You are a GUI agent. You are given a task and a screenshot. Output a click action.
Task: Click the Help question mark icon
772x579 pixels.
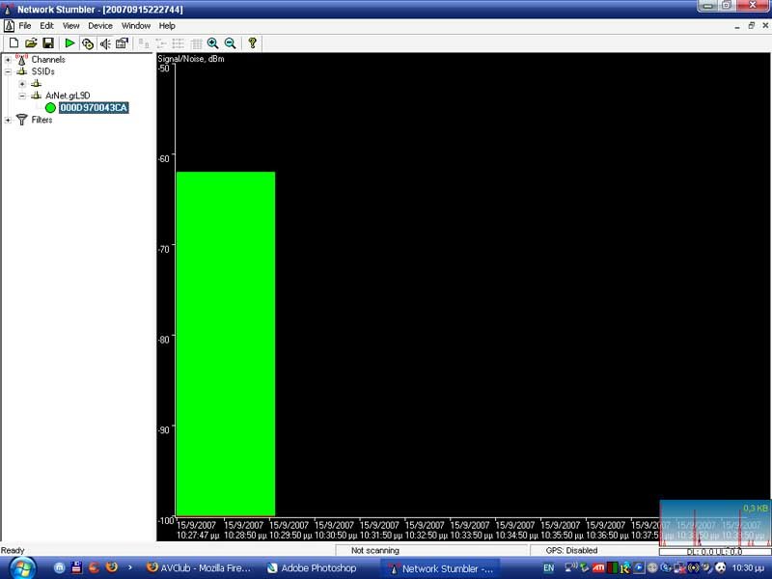pyautogui.click(x=253, y=43)
